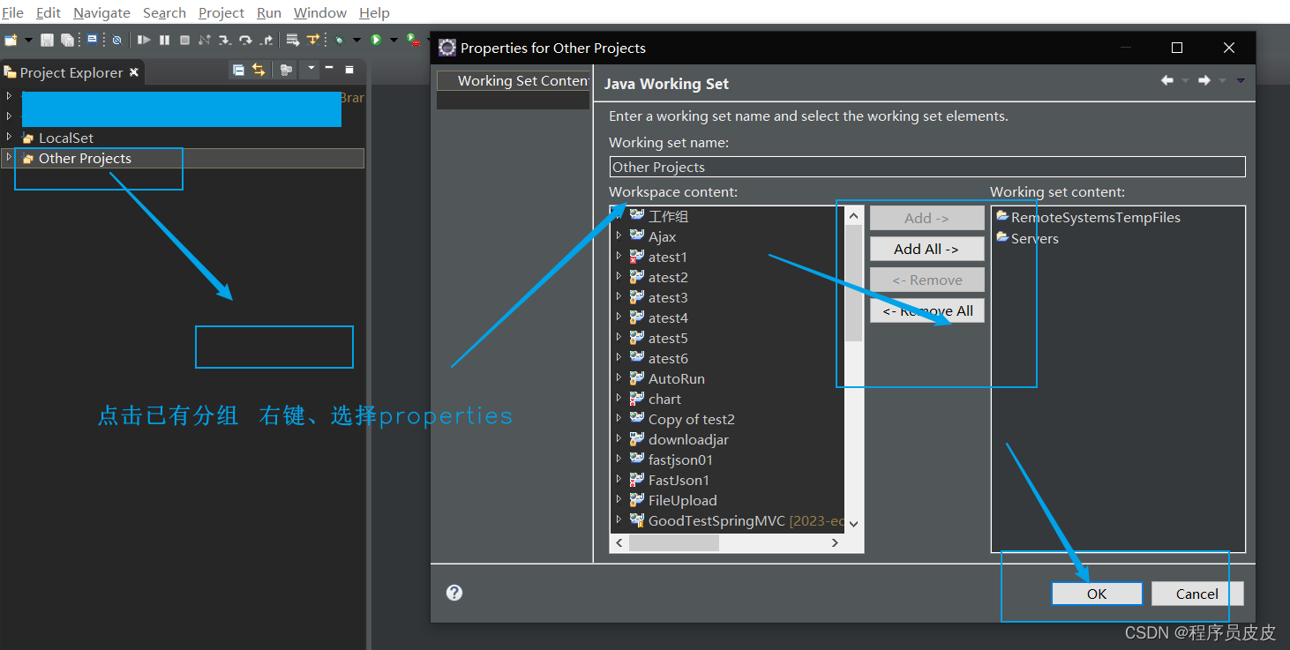1290x650 pixels.
Task: Open the Run menu
Action: 269,12
